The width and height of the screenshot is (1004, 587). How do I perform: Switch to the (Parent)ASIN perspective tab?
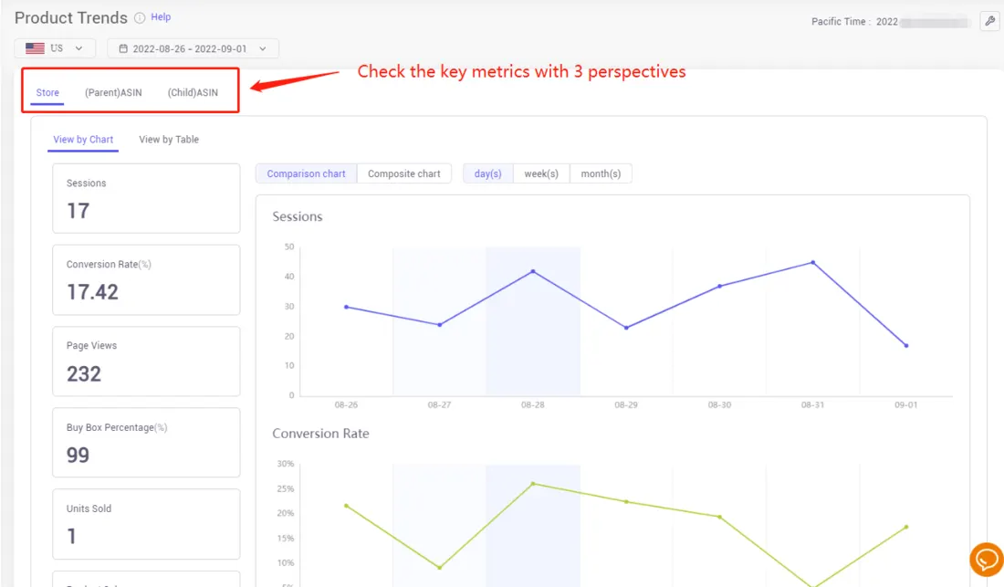point(112,91)
